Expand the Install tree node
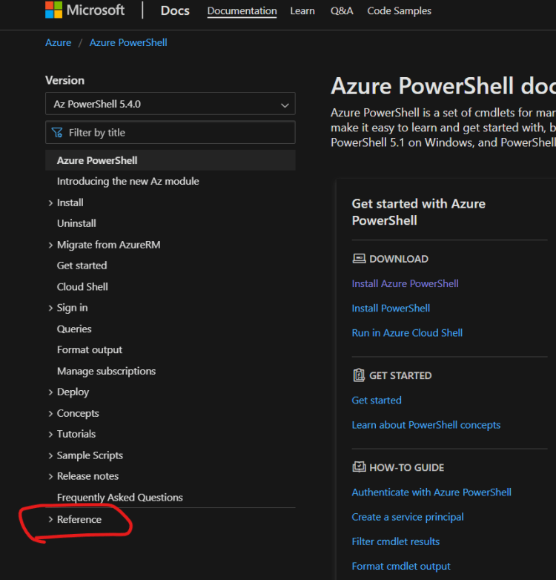Viewport: 556px width, 580px height. coord(50,202)
